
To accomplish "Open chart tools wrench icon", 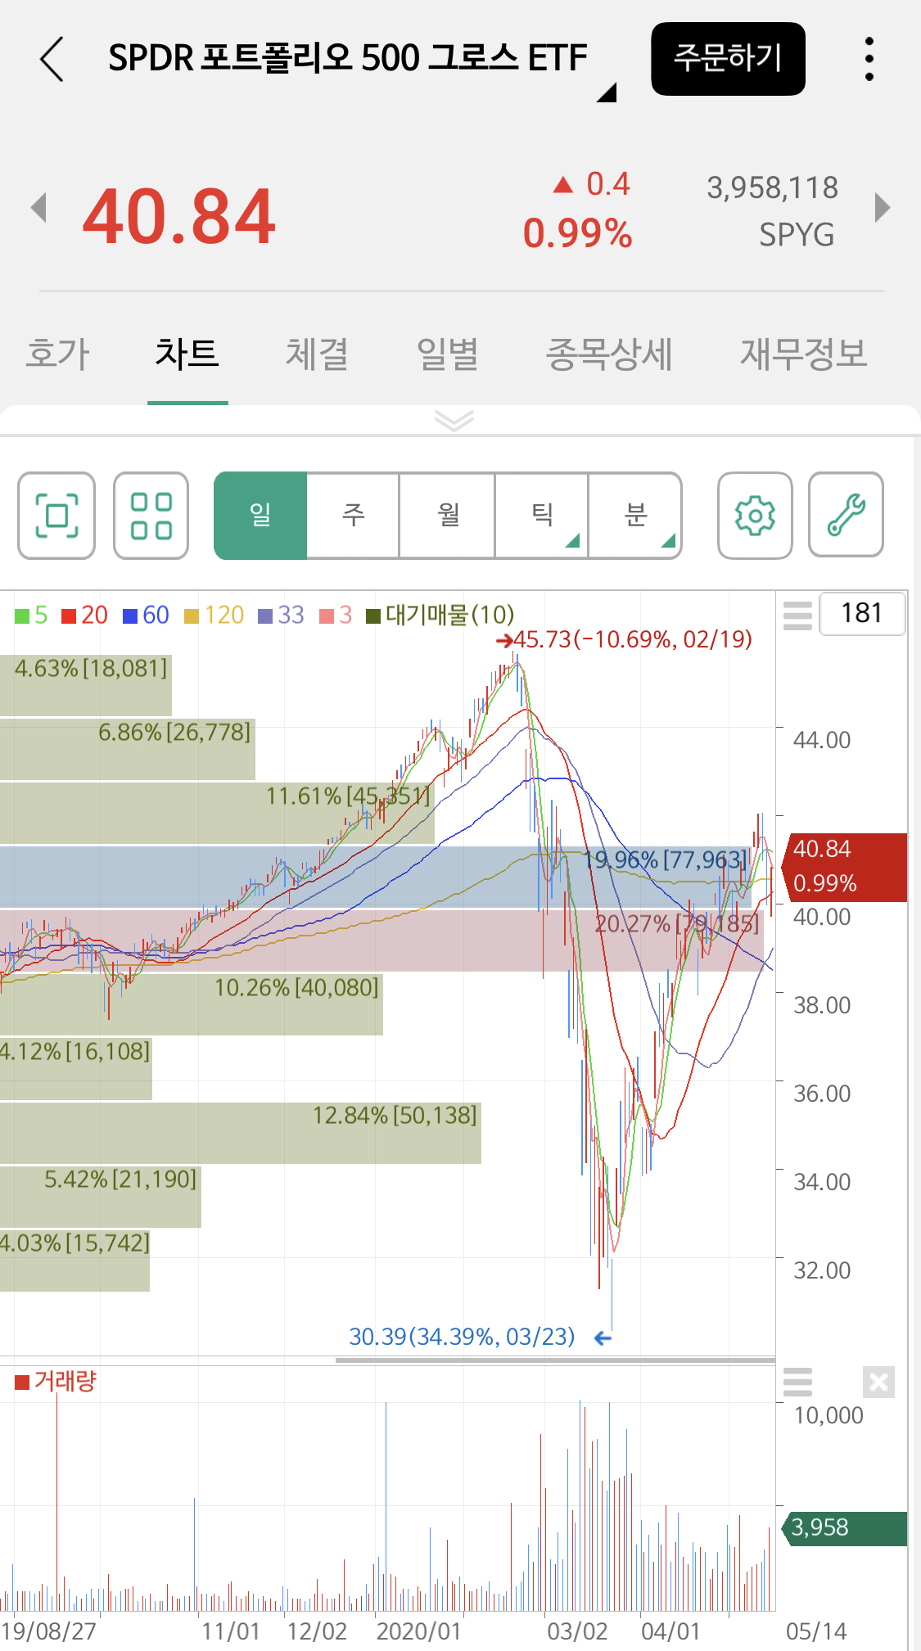I will (x=846, y=516).
